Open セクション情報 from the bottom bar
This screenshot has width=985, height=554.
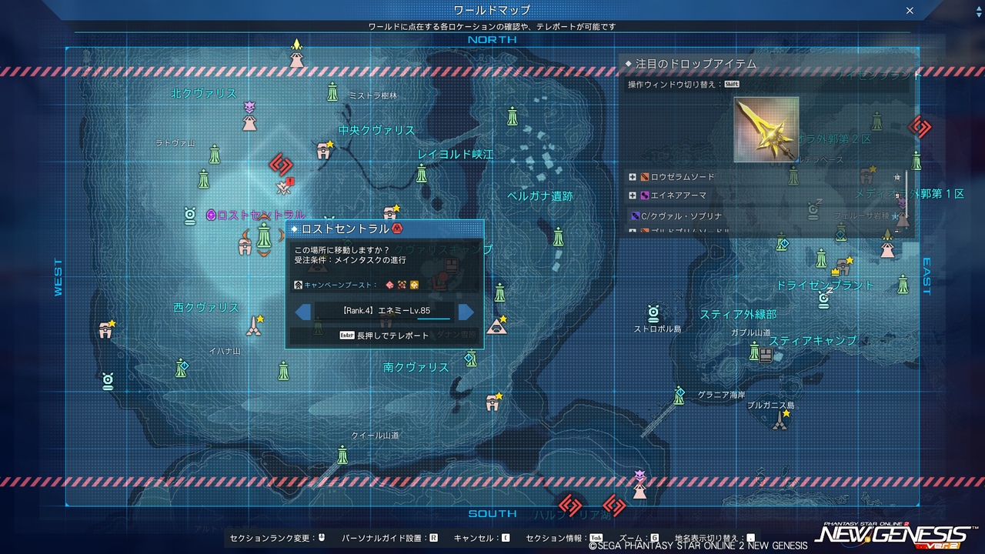point(564,539)
